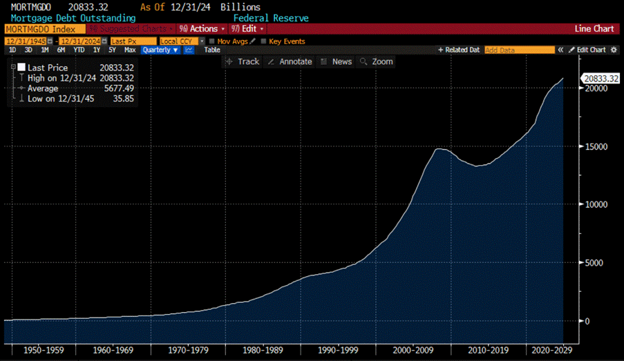624x361 pixels.
Task: Click the 10000 y-axis label
Action: click(596, 204)
